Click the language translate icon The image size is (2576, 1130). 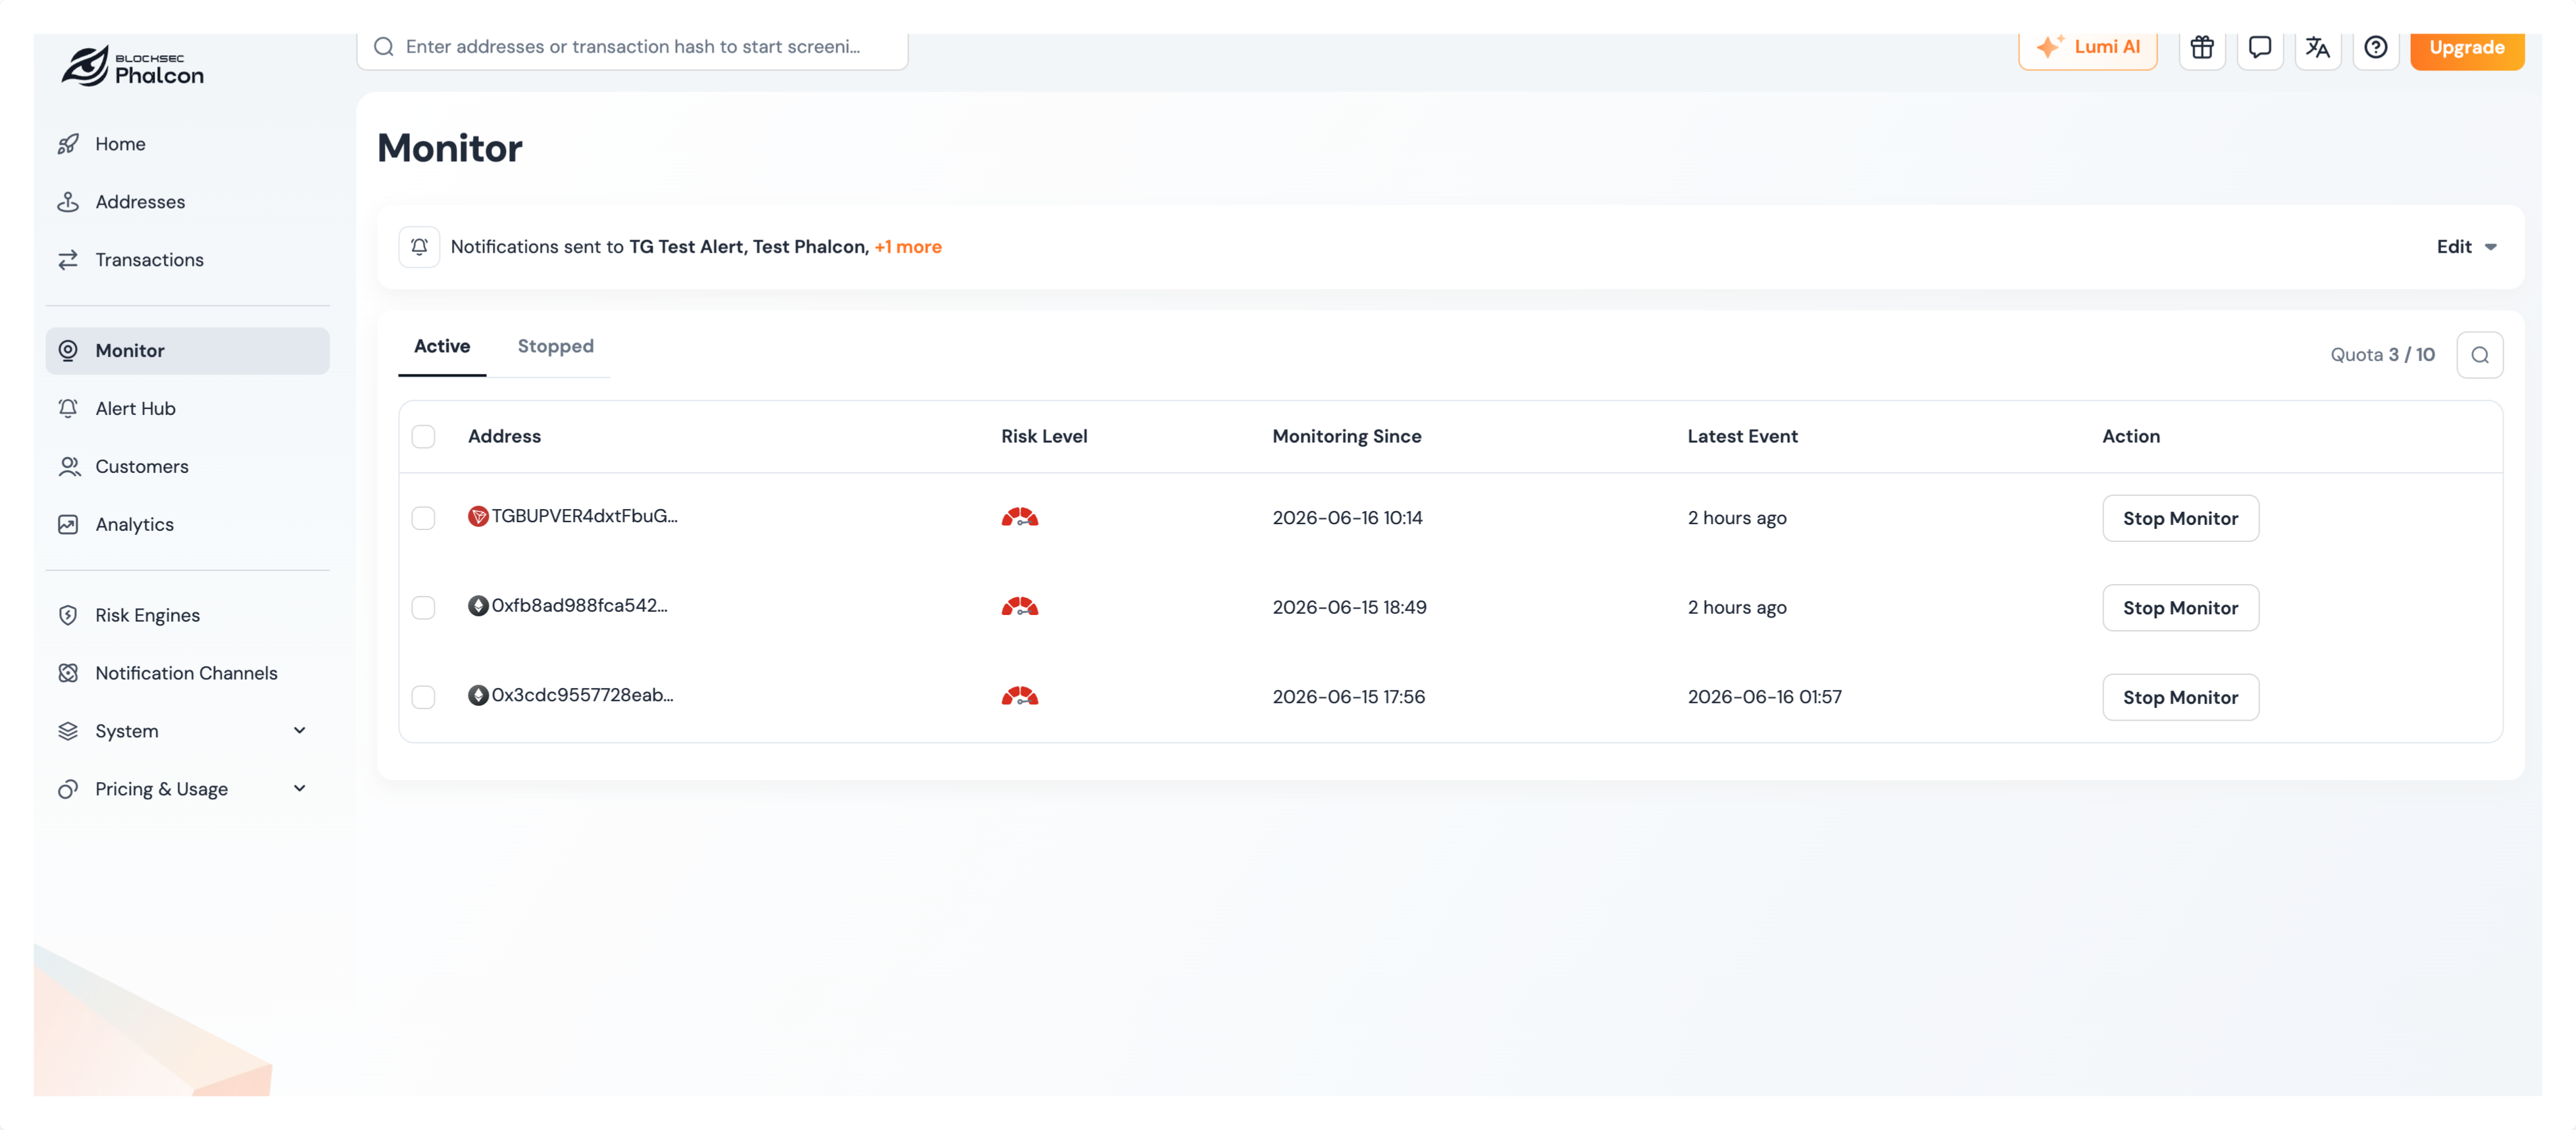[2318, 47]
